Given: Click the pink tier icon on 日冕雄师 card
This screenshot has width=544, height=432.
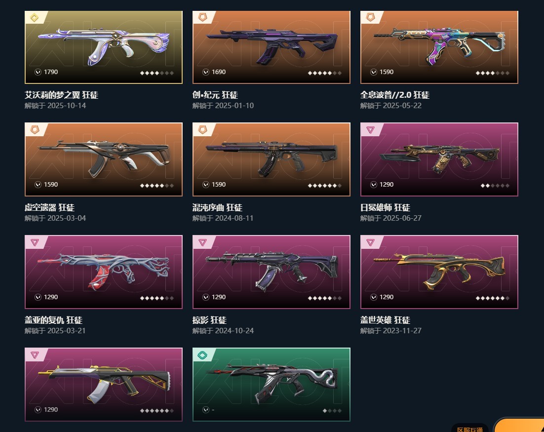Looking at the screenshot, I should pyautogui.click(x=370, y=130).
